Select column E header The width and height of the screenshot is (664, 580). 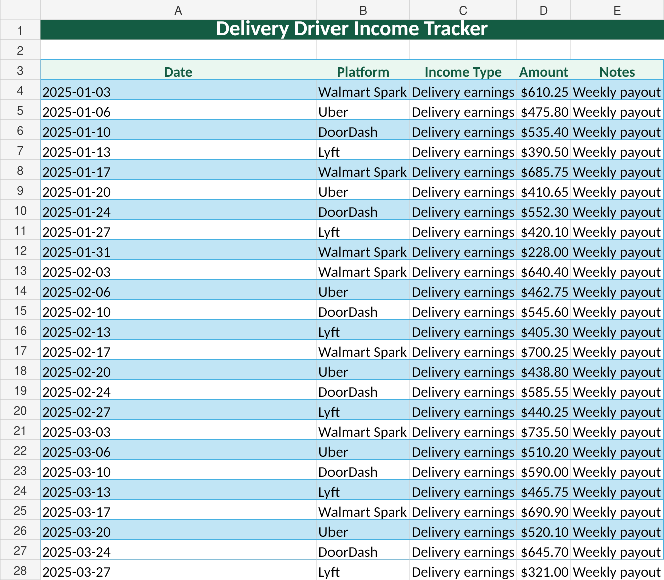point(617,10)
